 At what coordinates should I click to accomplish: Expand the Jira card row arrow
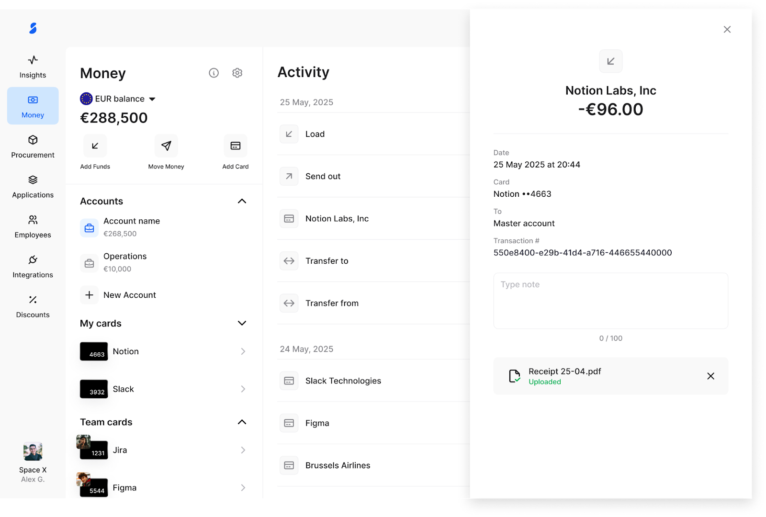pos(243,450)
